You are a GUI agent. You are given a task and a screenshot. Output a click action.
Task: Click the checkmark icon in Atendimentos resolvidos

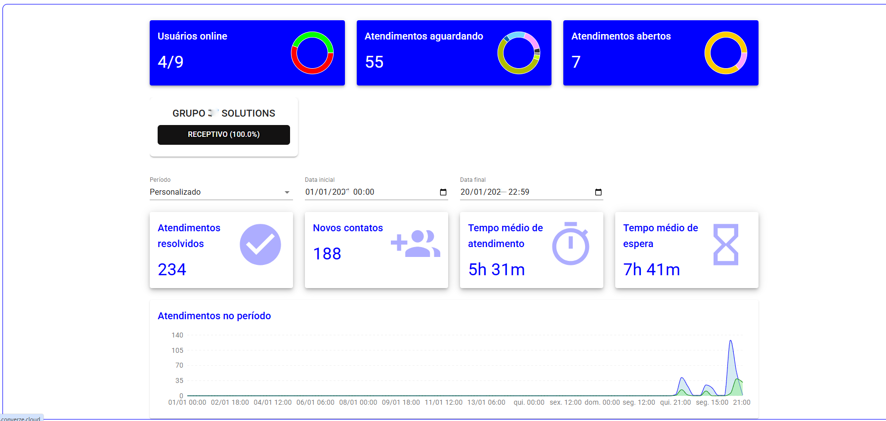click(260, 245)
